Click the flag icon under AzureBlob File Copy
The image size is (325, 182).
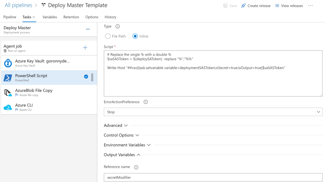17,95
